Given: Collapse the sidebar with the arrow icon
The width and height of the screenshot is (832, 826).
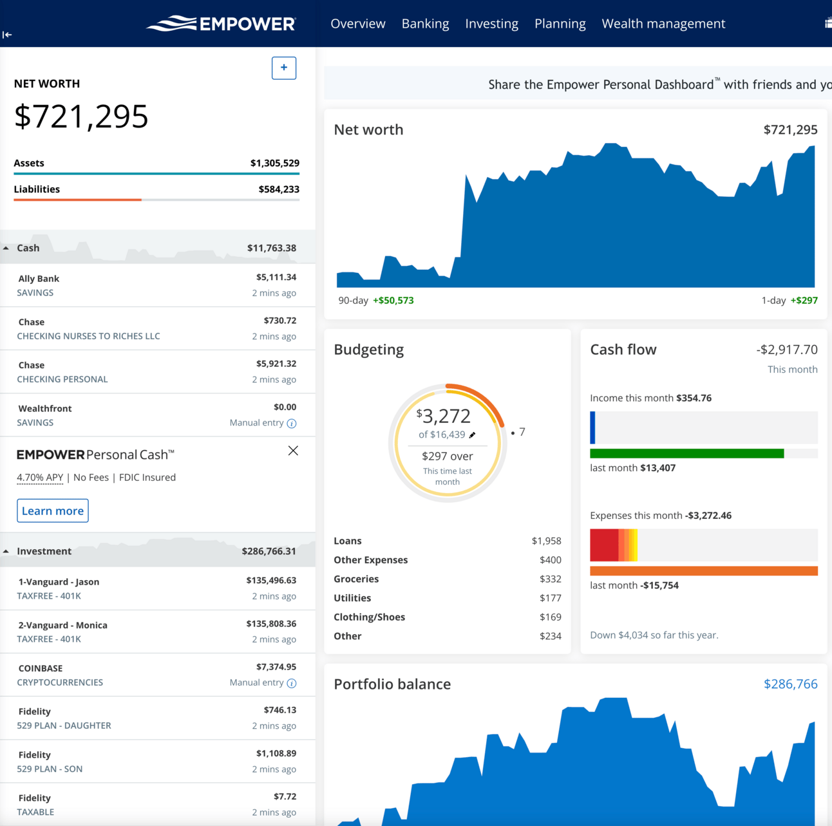Looking at the screenshot, I should click(x=7, y=35).
